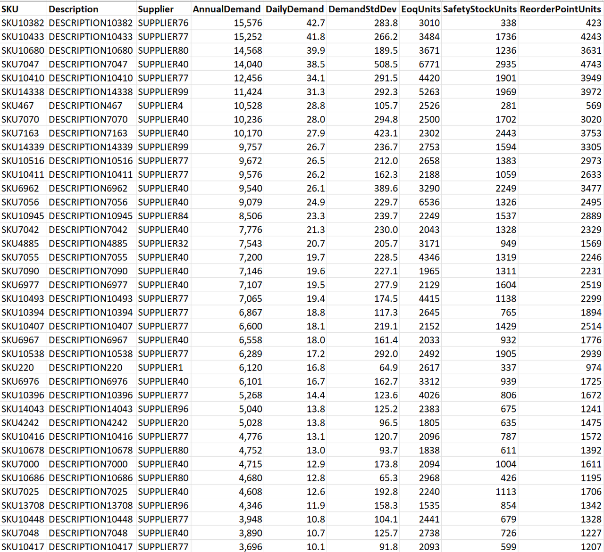Select the cell containing SKU10417
604x552 pixels.
23,547
